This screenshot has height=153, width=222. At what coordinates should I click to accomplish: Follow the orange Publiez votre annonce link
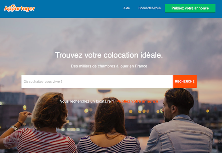point(137,101)
